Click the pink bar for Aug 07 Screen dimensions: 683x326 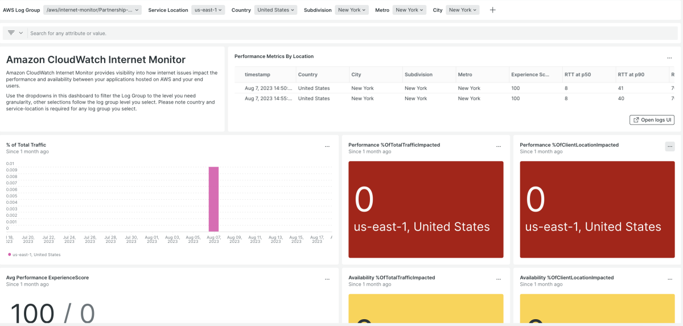[213, 199]
